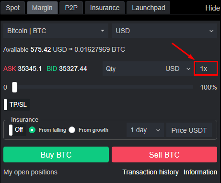Open Transaction history
Viewport: 221px width, 183px height.
click(151, 172)
